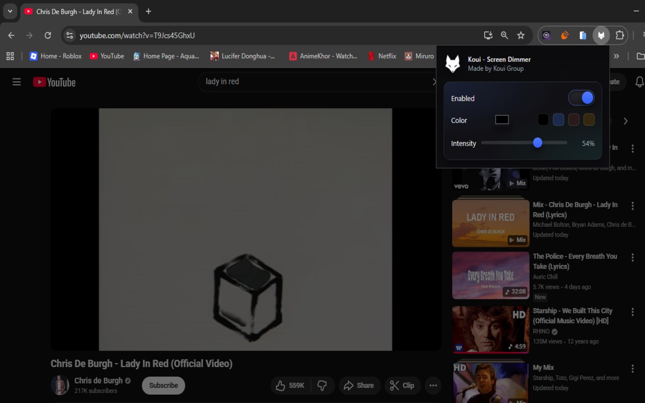The image size is (645, 403).
Task: Open Lady In Red Lyrics mix thumbnail
Action: click(490, 223)
